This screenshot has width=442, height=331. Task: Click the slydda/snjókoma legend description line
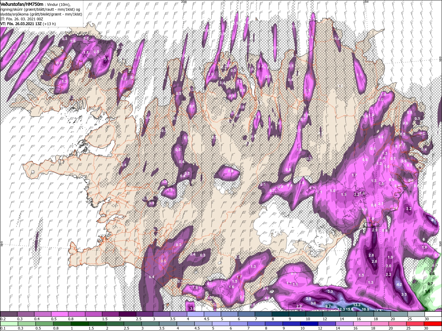click(x=41, y=14)
